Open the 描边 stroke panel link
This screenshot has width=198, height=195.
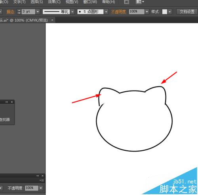coord(10,12)
